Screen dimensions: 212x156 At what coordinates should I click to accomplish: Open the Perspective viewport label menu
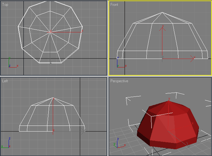coord(119,81)
